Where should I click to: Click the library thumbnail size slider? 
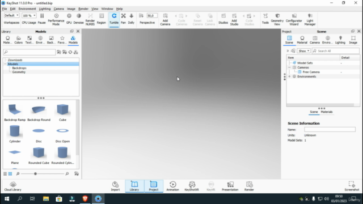coord(35,174)
